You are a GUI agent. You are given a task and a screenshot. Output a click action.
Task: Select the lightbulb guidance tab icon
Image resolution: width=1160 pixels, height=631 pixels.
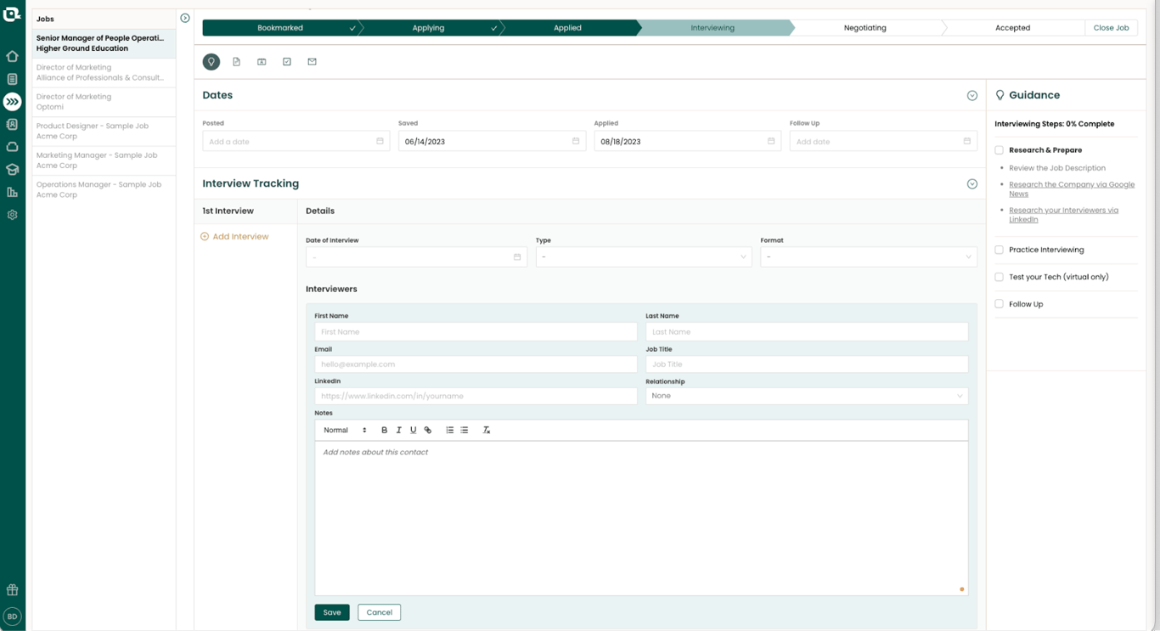coord(211,62)
